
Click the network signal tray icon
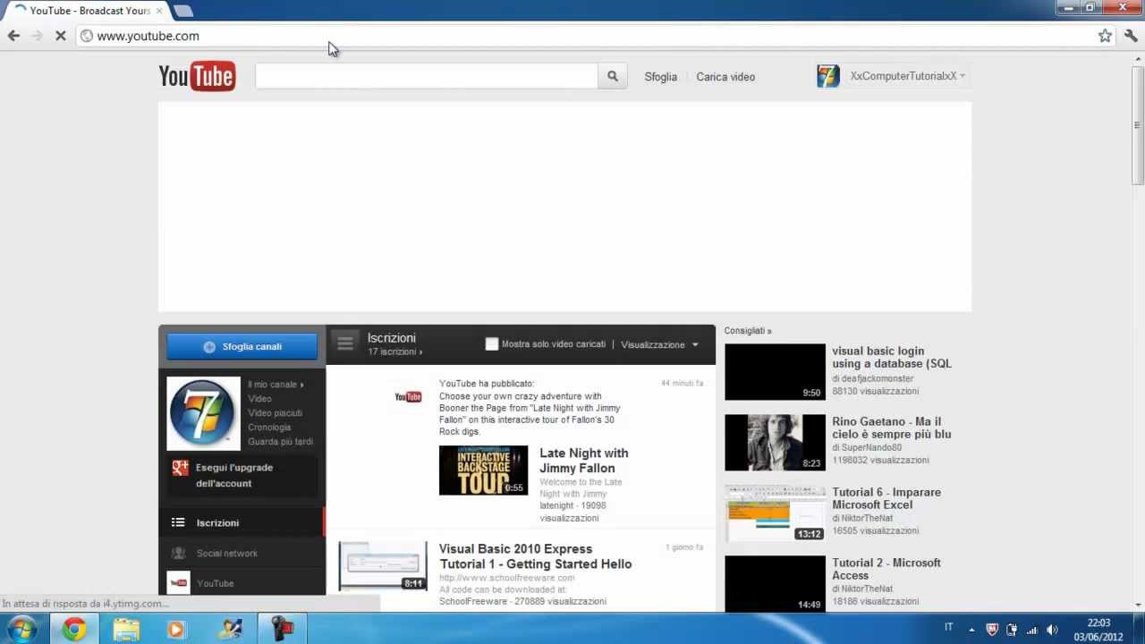[1032, 629]
